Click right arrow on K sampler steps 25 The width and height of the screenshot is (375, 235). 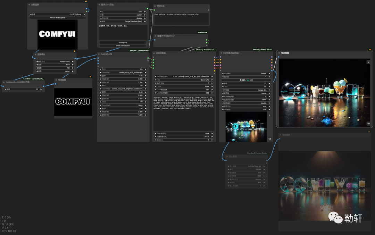[x=269, y=83]
